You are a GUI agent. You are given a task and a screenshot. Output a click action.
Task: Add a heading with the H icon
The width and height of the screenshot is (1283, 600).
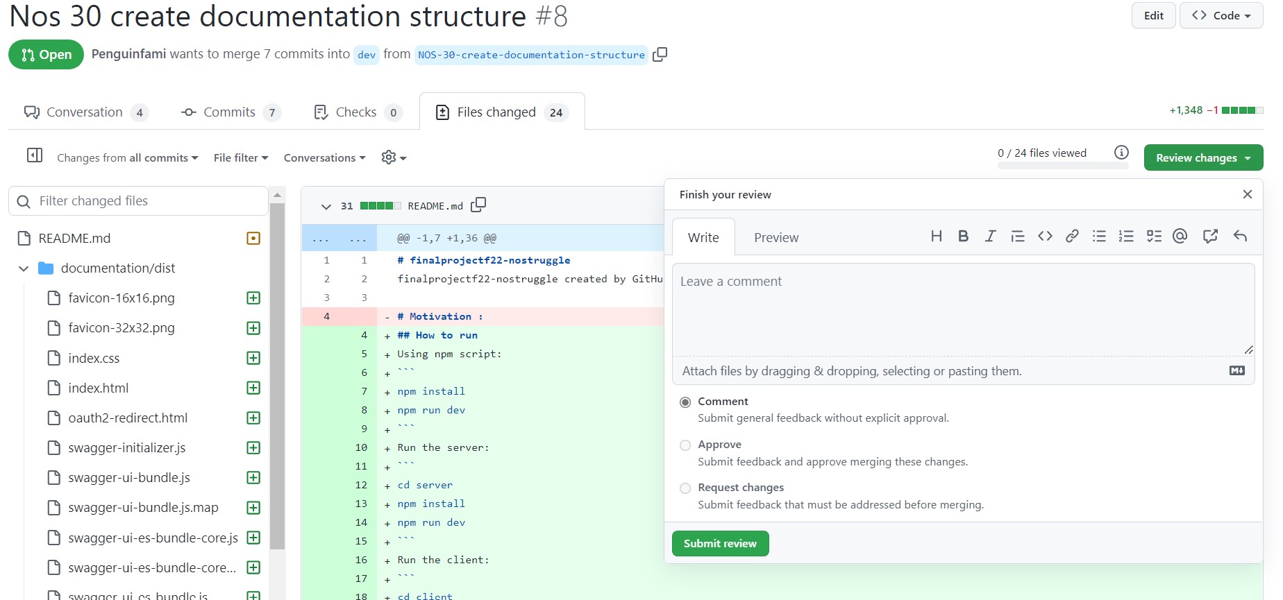point(936,237)
